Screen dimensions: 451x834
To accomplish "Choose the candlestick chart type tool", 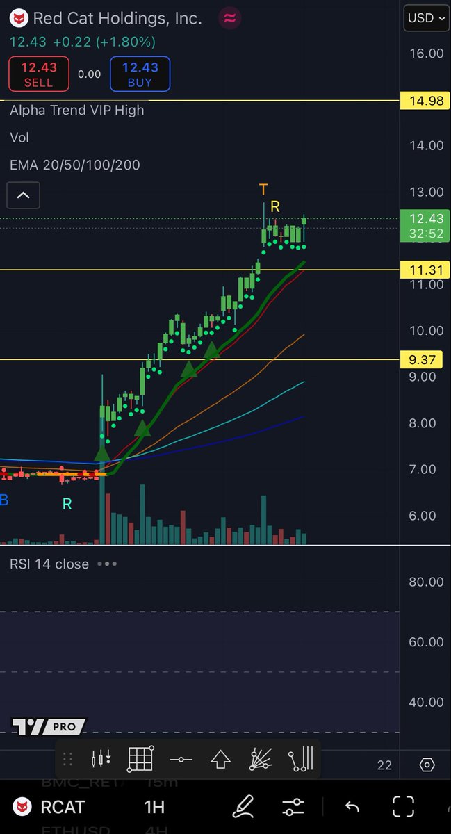I will [x=101, y=759].
